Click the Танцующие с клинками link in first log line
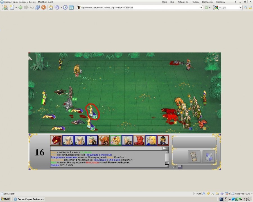The height and width of the screenshot is (202, 253). (x=98, y=155)
